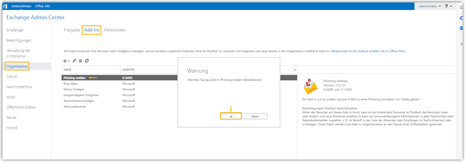The width and height of the screenshot is (465, 162).
Task: Click the Exchange Admin Center title
Action: (x=36, y=17)
